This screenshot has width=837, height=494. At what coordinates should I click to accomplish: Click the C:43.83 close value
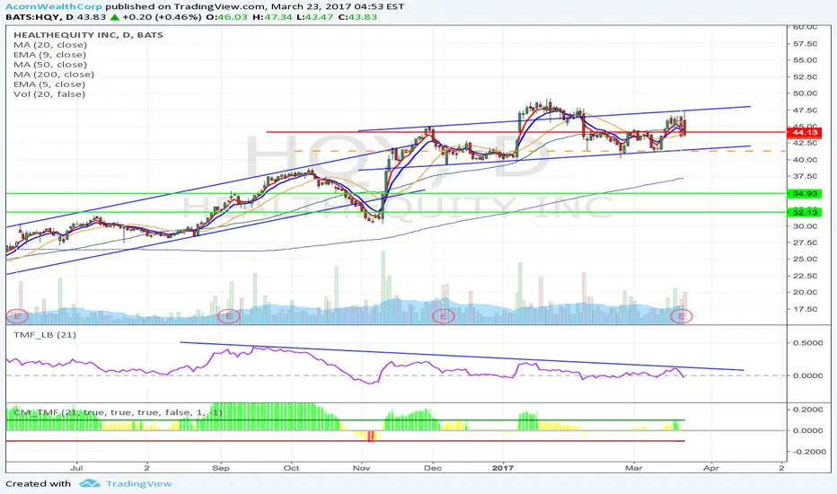(x=357, y=17)
